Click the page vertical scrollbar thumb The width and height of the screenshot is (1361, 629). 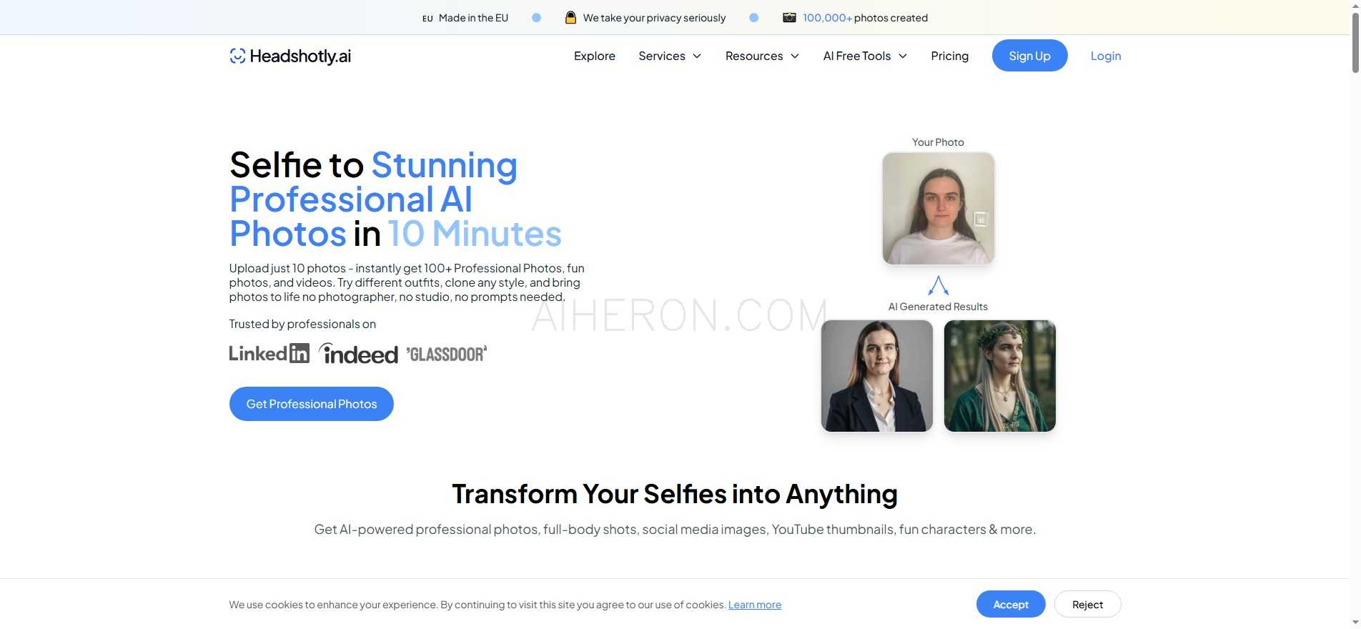coord(1355,43)
